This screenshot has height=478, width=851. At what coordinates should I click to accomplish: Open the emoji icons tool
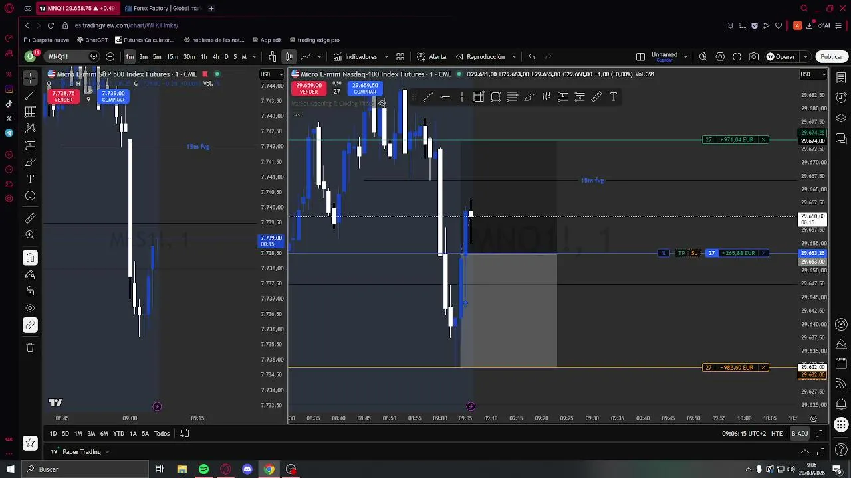[x=30, y=196]
